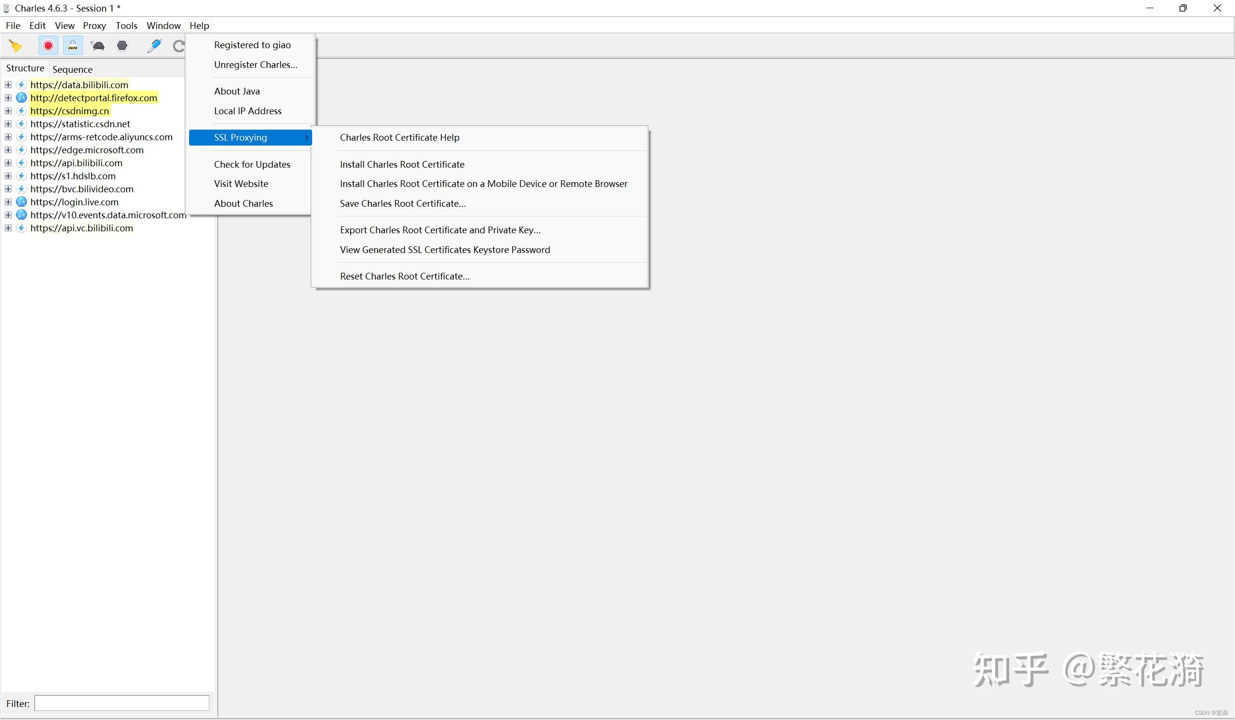1235x720 pixels.
Task: Click the Filter text field
Action: [122, 703]
